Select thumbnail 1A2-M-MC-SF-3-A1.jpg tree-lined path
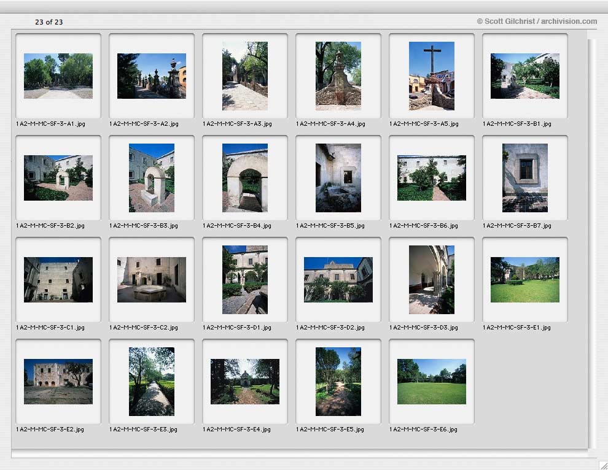The height and width of the screenshot is (470, 608). coord(58,76)
